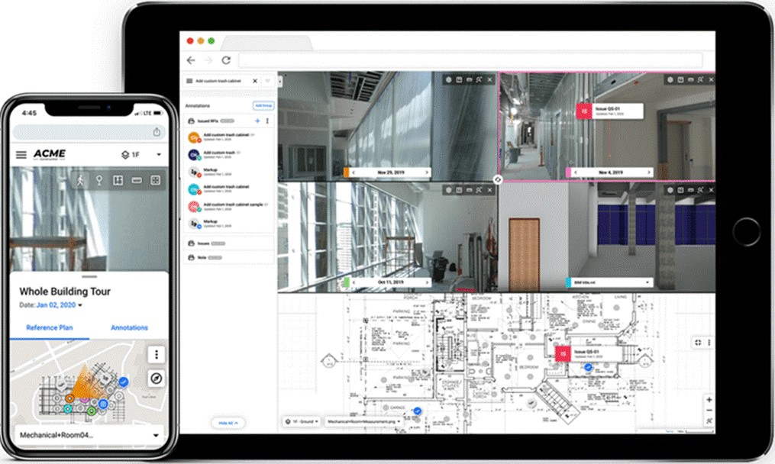Zoom in on the floor plan
Image resolution: width=775 pixels, height=464 pixels.
click(709, 400)
